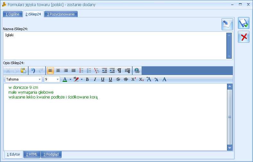The height and width of the screenshot is (162, 253).
Task: Click the name field scrollbar up arrow
Action: point(229,35)
